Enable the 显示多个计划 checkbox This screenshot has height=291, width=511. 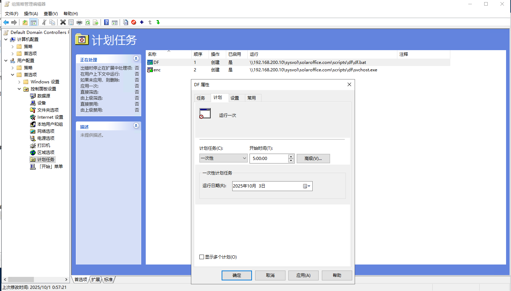(202, 257)
